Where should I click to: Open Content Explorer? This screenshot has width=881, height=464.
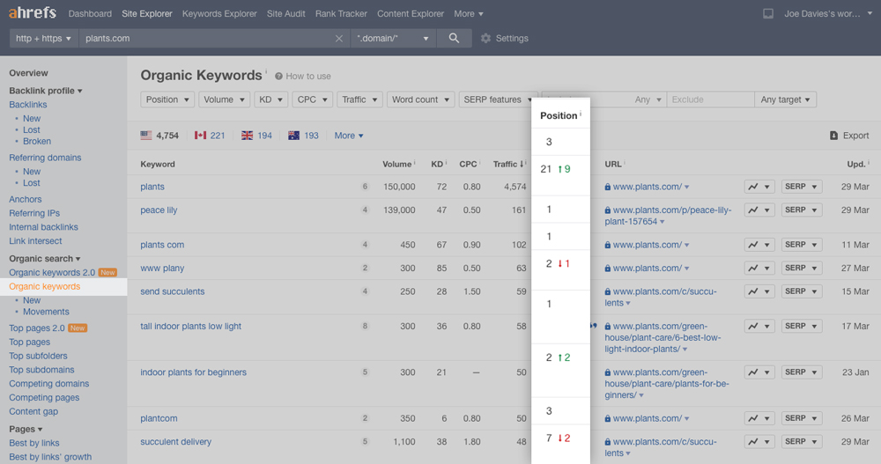point(411,13)
